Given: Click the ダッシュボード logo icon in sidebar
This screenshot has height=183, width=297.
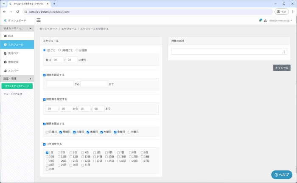Looking at the screenshot, I should coord(5,20).
